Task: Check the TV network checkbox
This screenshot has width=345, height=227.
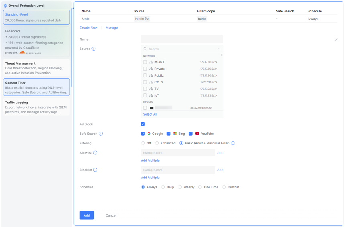Action: coord(145,89)
